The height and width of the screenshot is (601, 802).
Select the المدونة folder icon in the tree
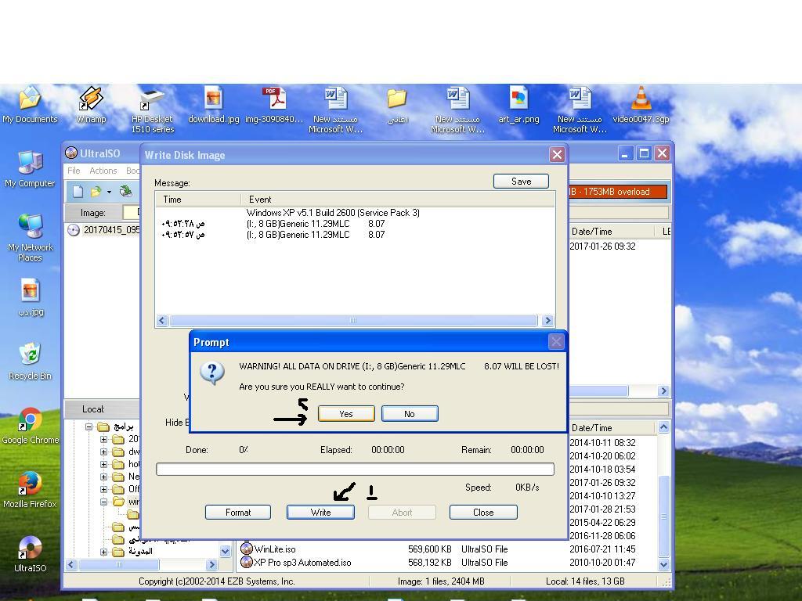coord(118,552)
